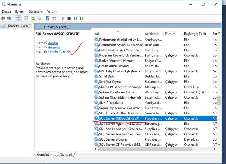Click the Refresh toolbar icon
The width and height of the screenshot is (226, 164).
33,18
